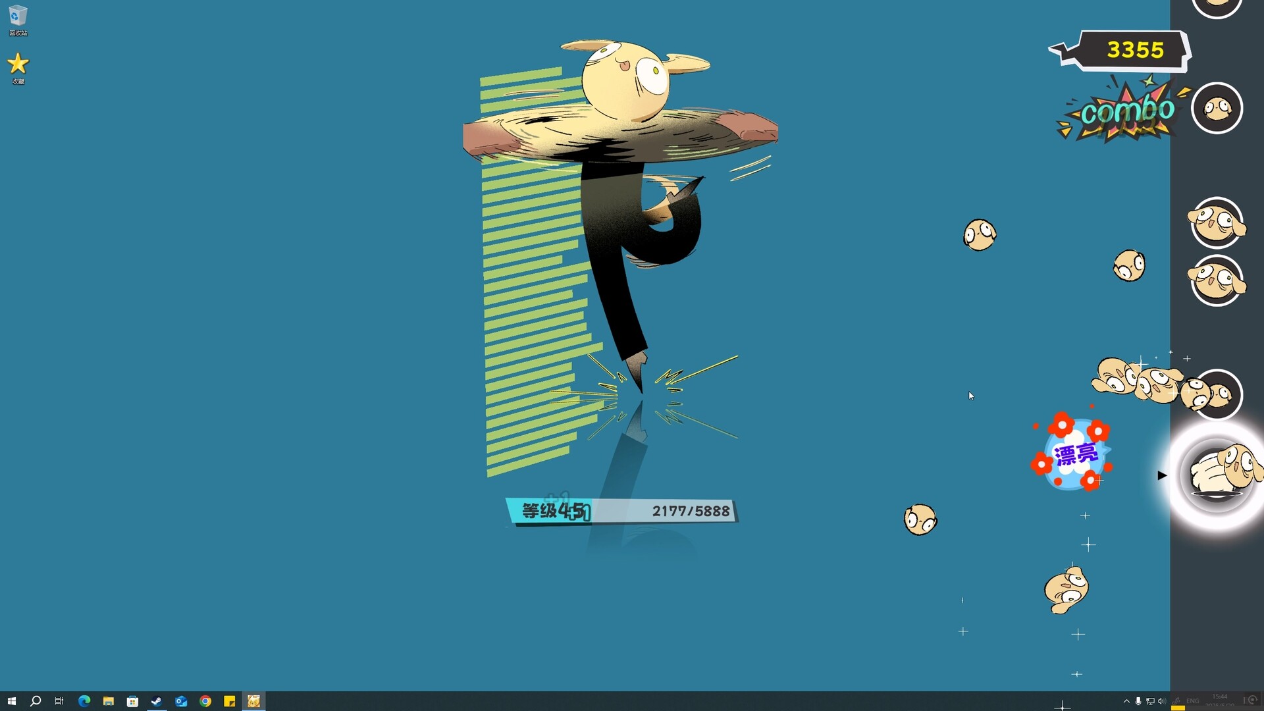Open the Windows Start menu
This screenshot has width=1264, height=711.
(13, 701)
